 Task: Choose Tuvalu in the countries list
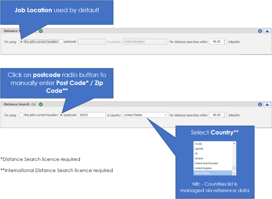tap(198, 144)
